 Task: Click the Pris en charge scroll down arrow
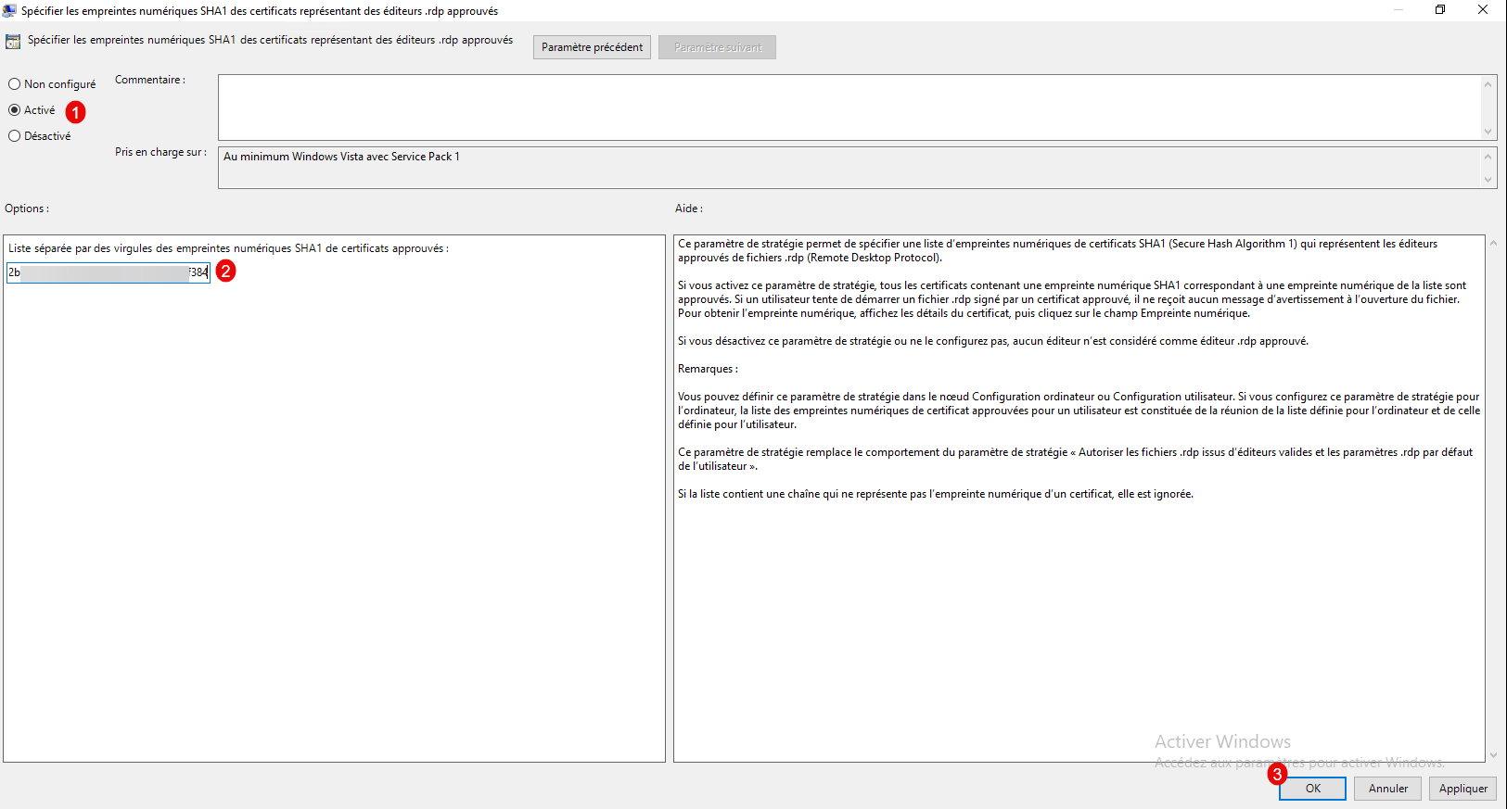(x=1488, y=180)
